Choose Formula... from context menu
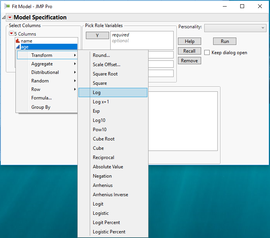This screenshot has width=270, height=238. [47, 98]
